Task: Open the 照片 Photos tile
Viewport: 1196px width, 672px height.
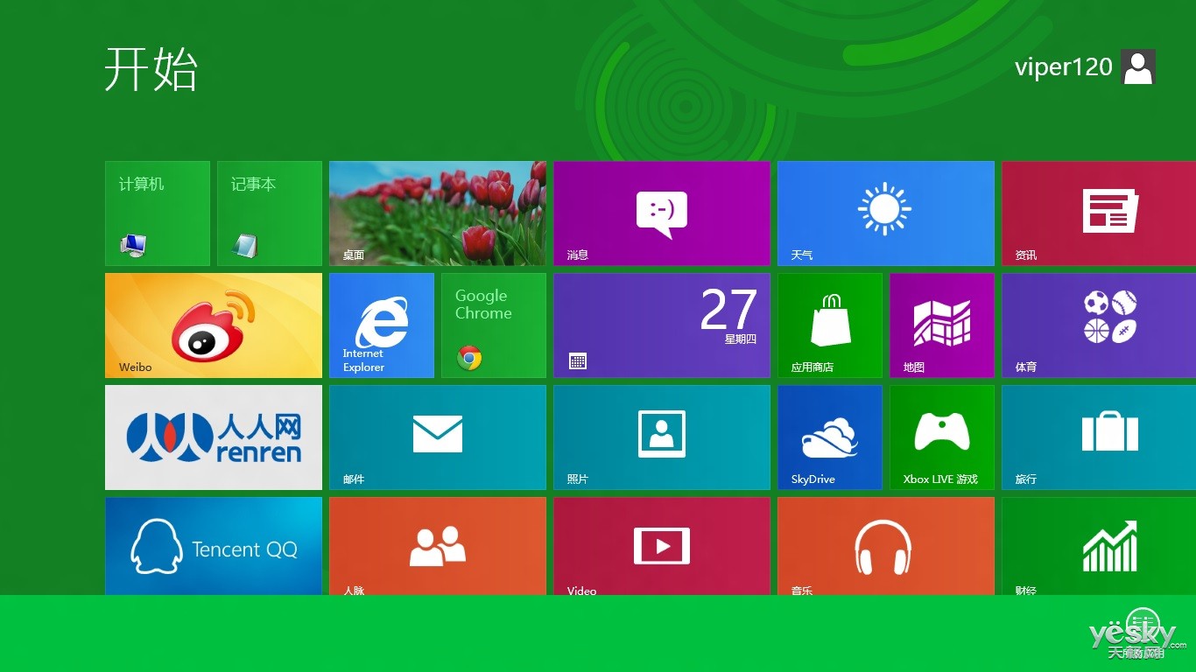Action: (x=662, y=437)
